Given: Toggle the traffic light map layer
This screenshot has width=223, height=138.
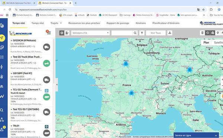Looking at the screenshot, I should pos(203,33).
